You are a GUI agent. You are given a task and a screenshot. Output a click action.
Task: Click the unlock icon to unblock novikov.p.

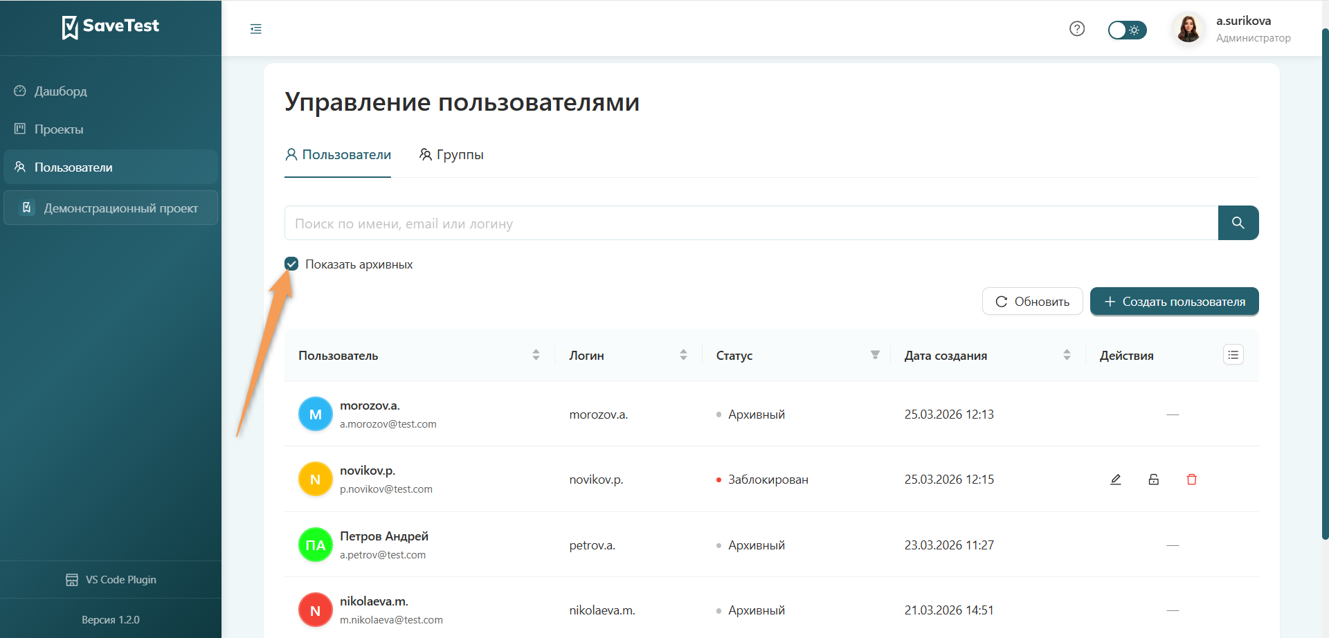[x=1153, y=479]
